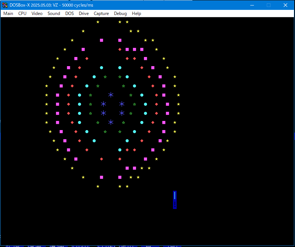Viewport: 295px width, 247px height.
Task: Open the CPU menu
Action: (22, 14)
